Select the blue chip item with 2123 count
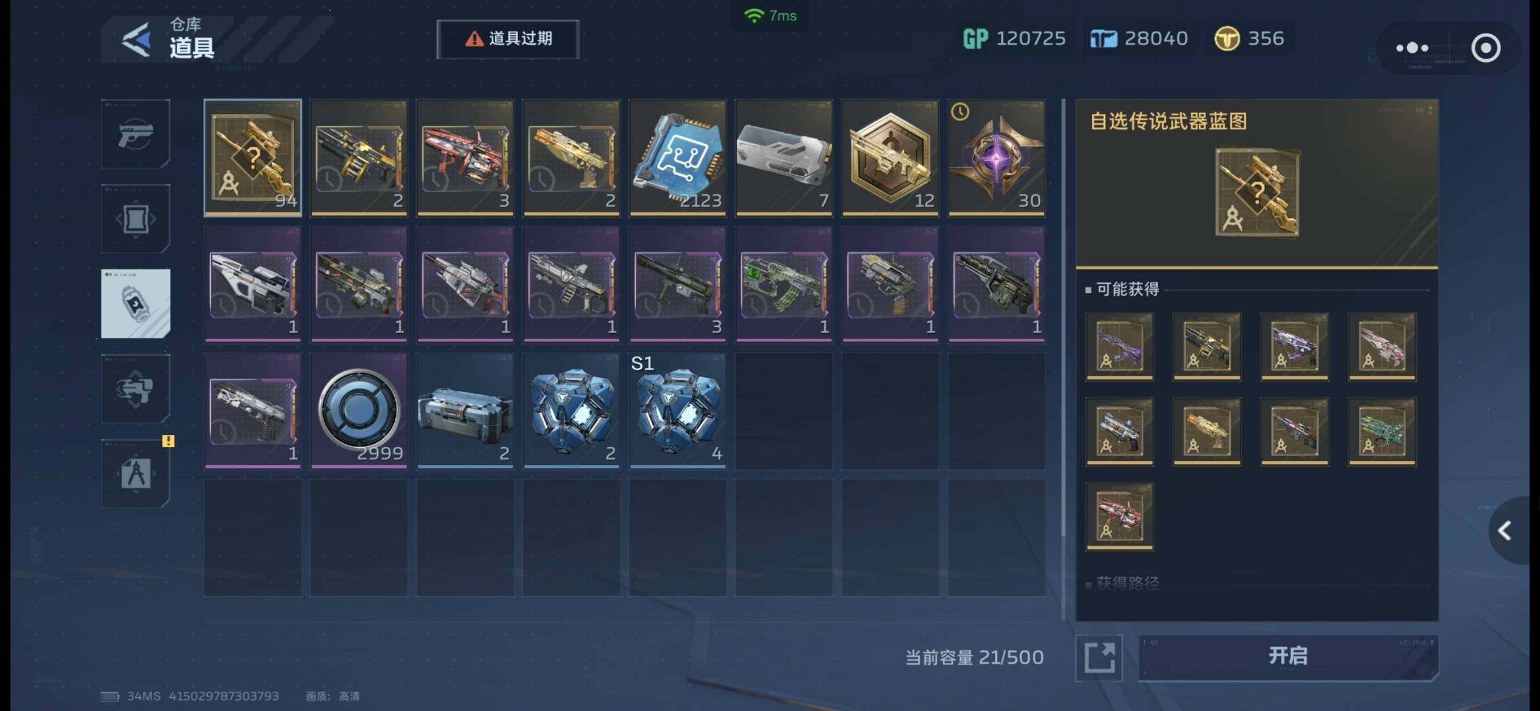This screenshot has width=1540, height=711. (677, 157)
